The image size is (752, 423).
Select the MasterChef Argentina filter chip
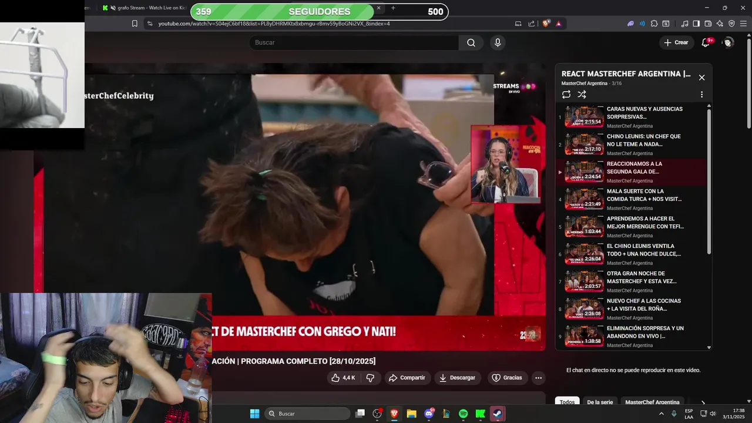pos(652,402)
